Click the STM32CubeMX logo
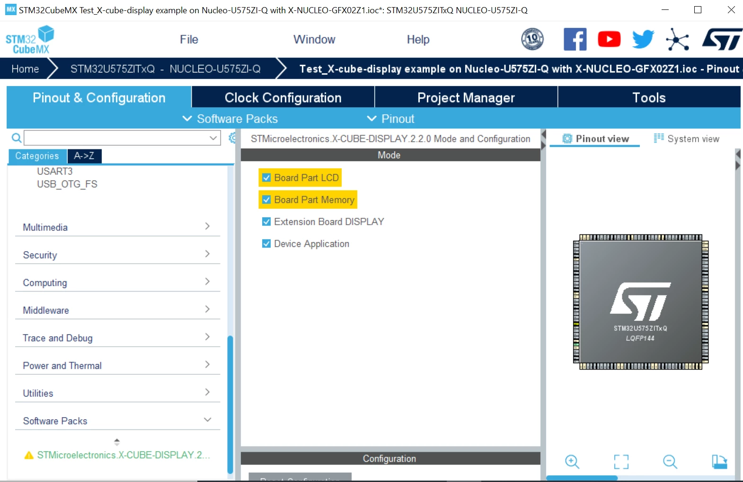The height and width of the screenshot is (482, 743). 30,40
